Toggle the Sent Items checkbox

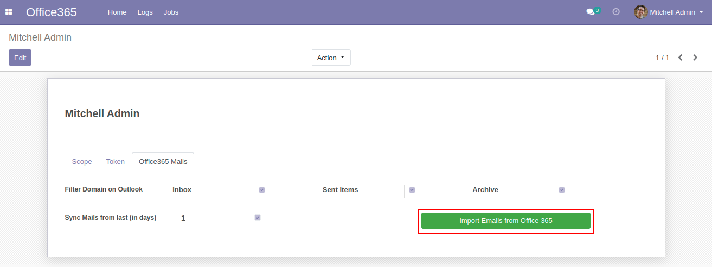pos(412,190)
